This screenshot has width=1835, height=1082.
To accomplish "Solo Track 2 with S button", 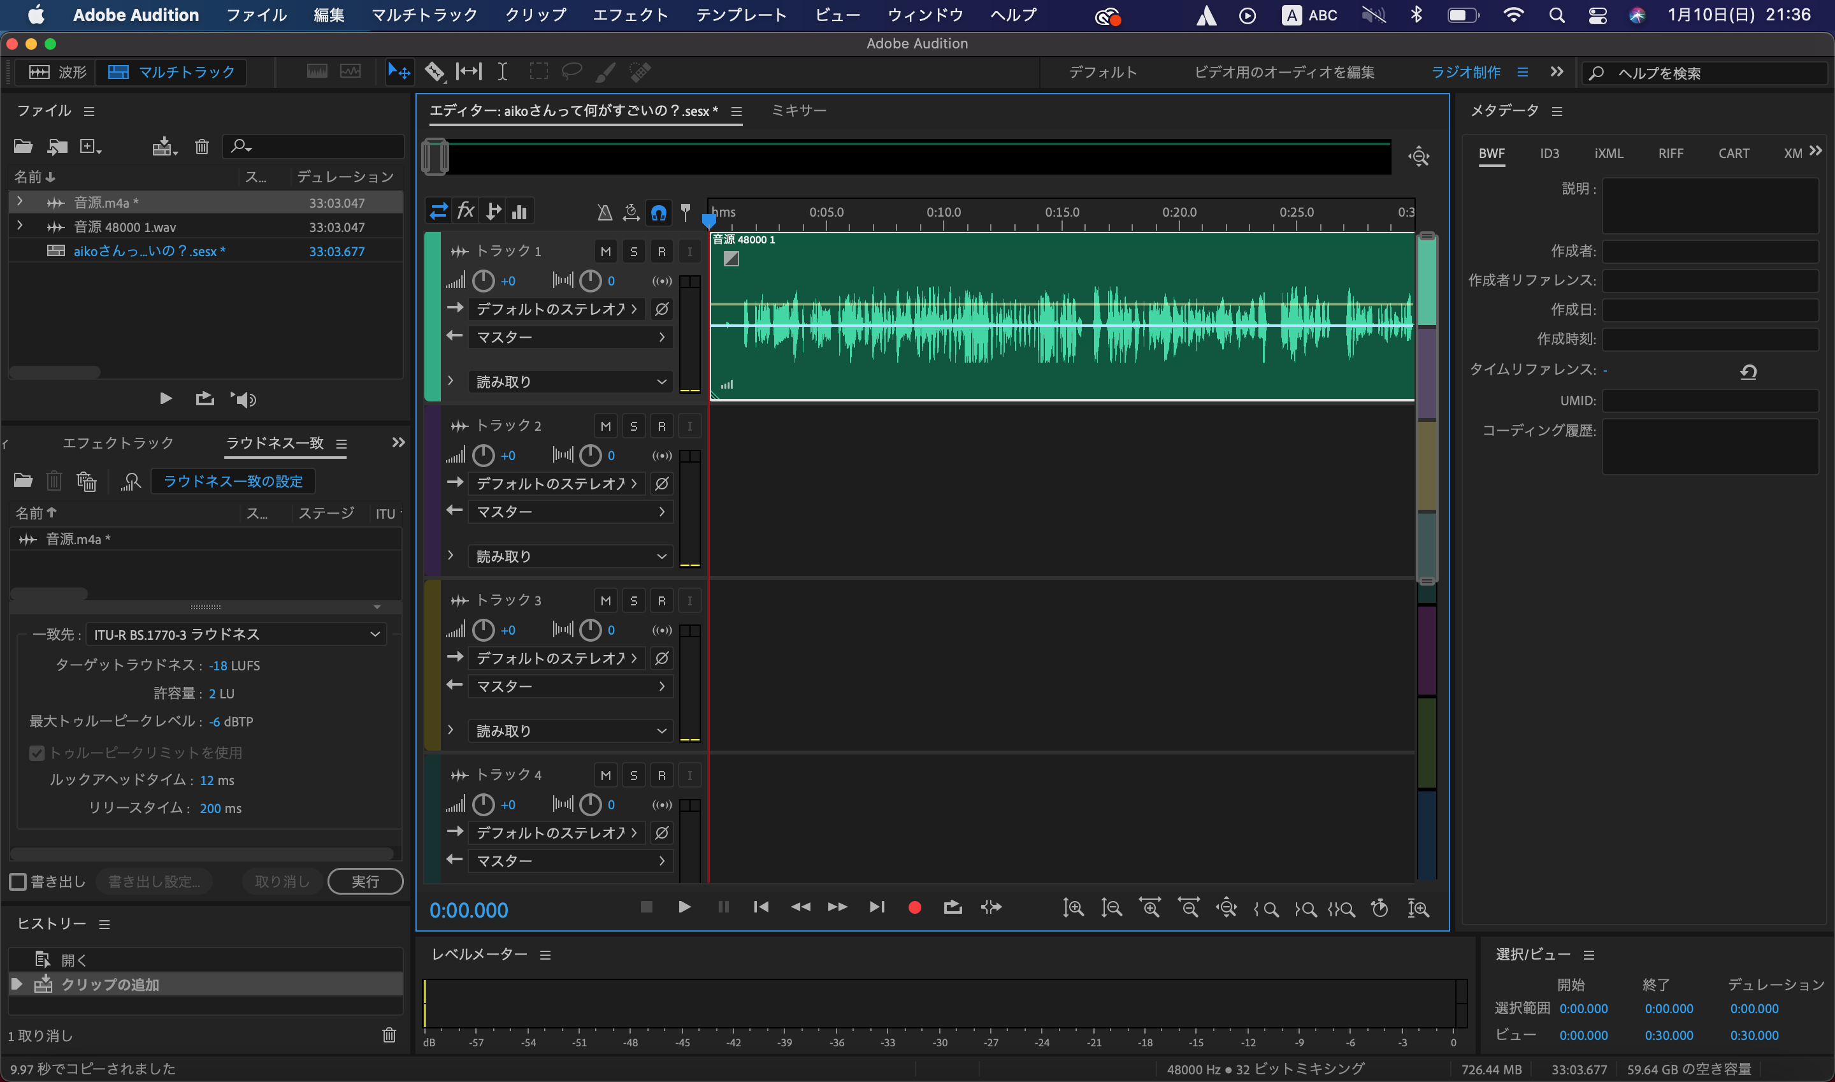I will coord(633,426).
